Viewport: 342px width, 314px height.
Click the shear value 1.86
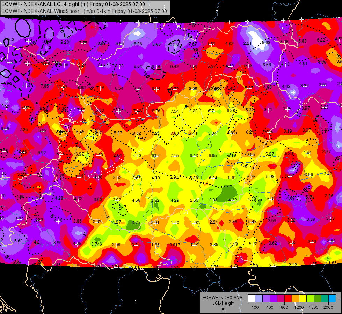pos(155,245)
